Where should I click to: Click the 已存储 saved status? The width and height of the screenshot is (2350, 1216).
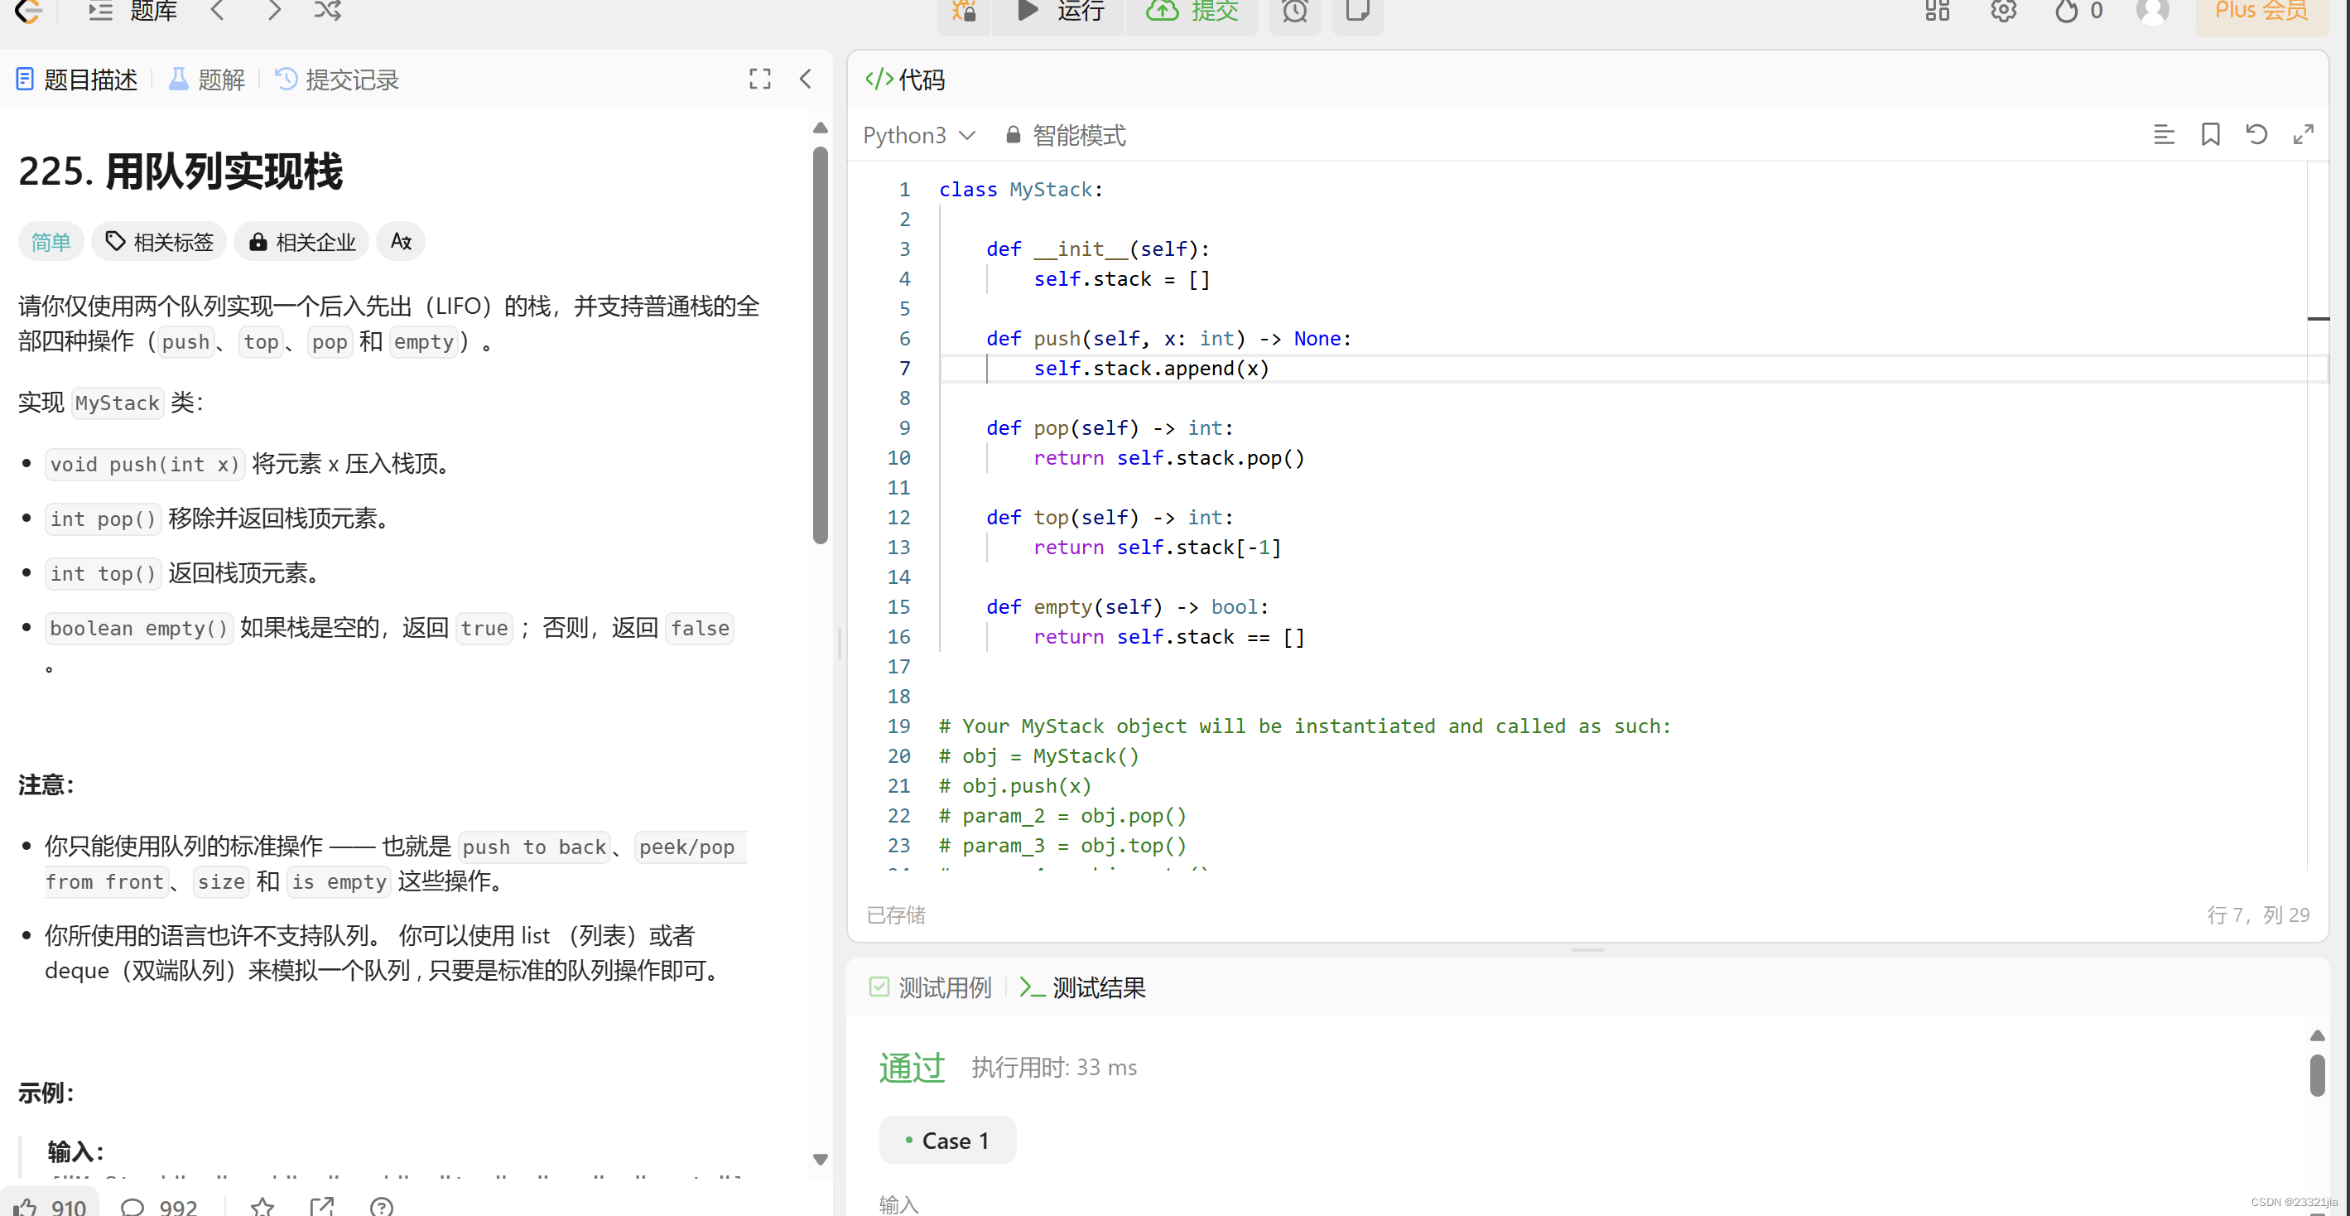click(x=896, y=914)
